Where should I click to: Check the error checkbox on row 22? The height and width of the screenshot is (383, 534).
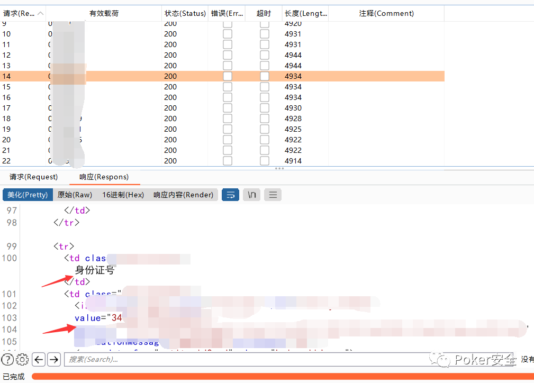click(228, 161)
